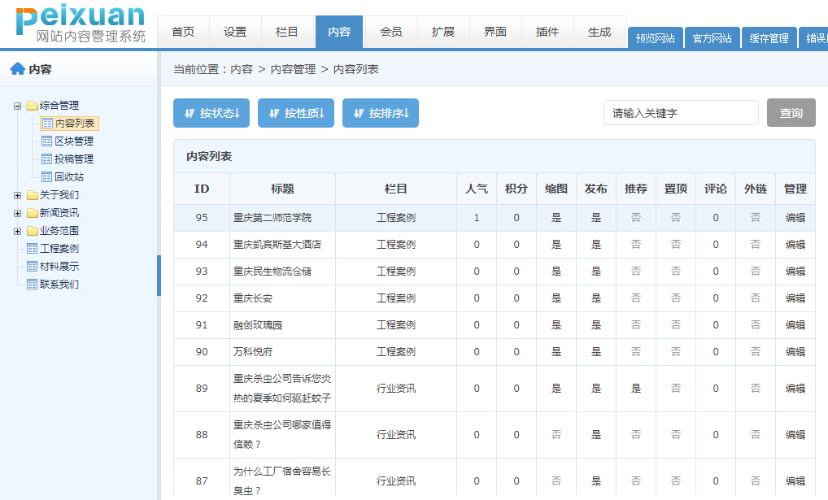Click the 联系我们 page icon in sidebar
The width and height of the screenshot is (828, 500).
(x=33, y=285)
